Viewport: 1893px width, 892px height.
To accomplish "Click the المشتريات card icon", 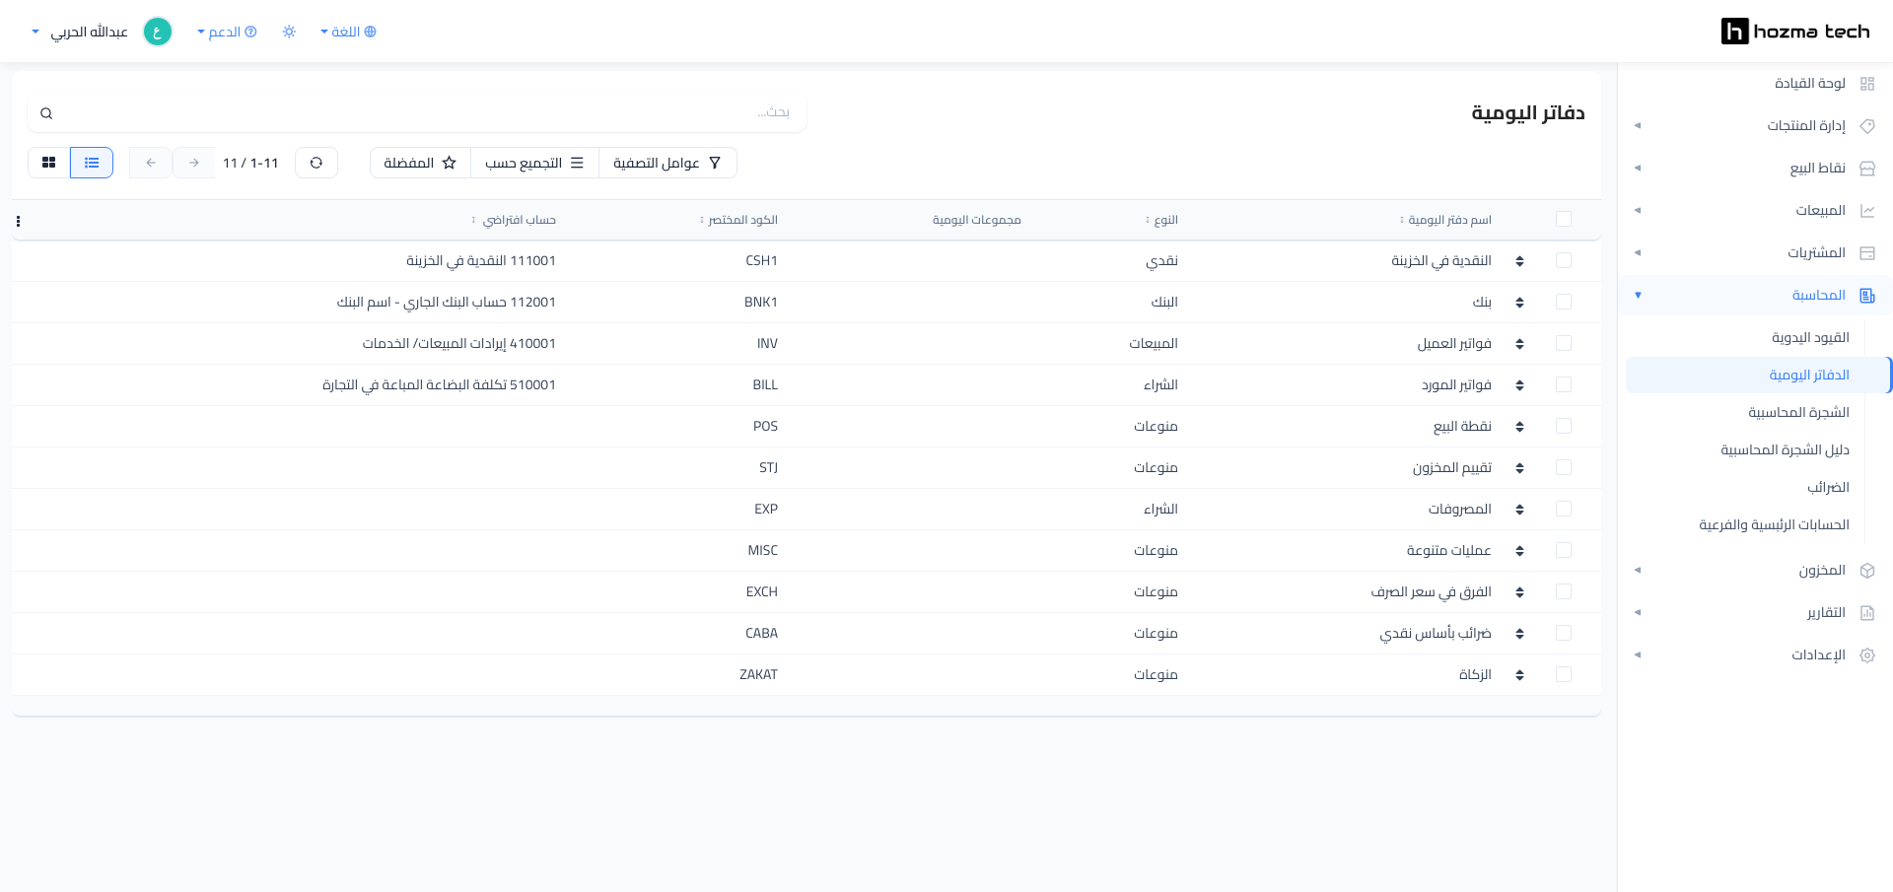I will pyautogui.click(x=1866, y=253).
